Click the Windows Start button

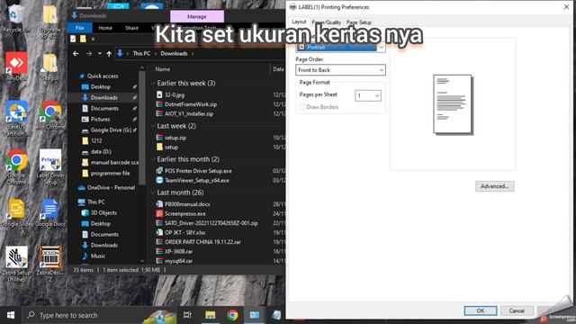11,315
